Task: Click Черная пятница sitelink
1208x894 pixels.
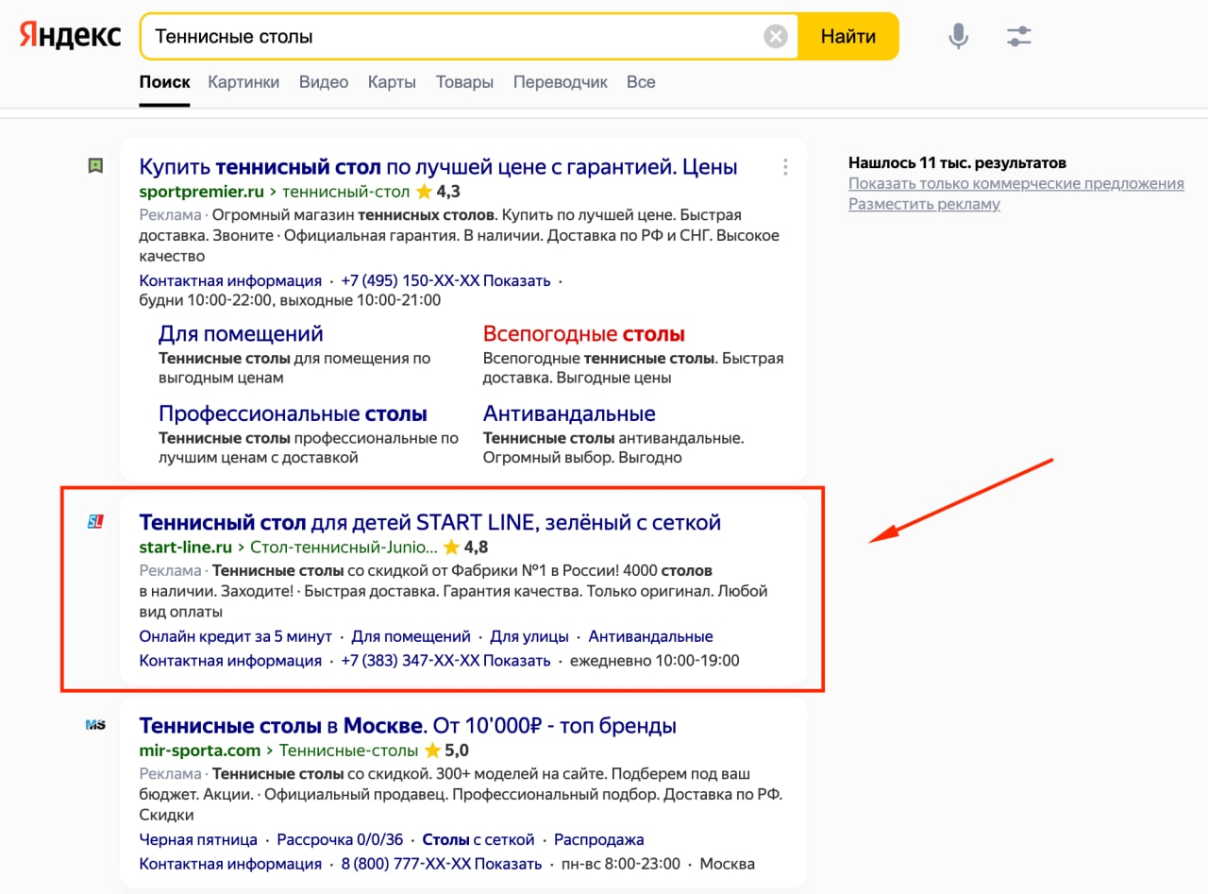Action: [198, 839]
